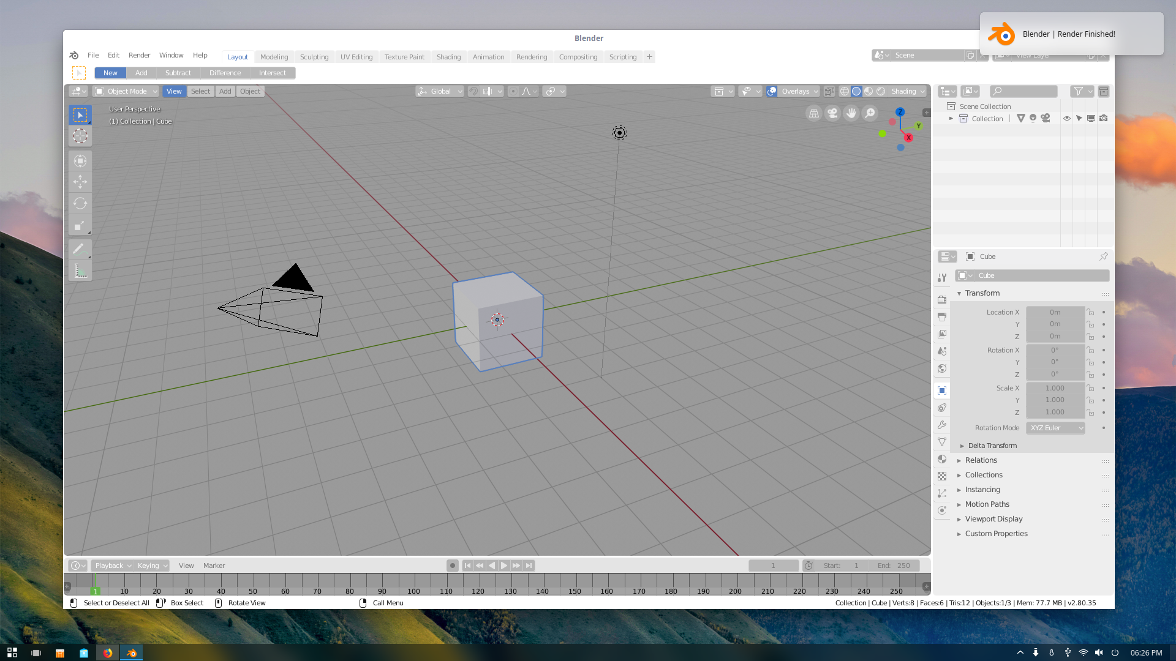The image size is (1176, 661).
Task: Open the Keying dropdown in timeline
Action: (x=152, y=566)
